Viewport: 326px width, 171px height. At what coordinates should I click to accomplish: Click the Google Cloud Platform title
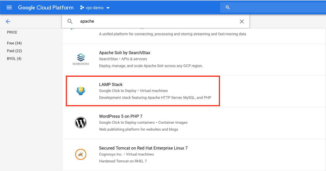[x=46, y=8]
